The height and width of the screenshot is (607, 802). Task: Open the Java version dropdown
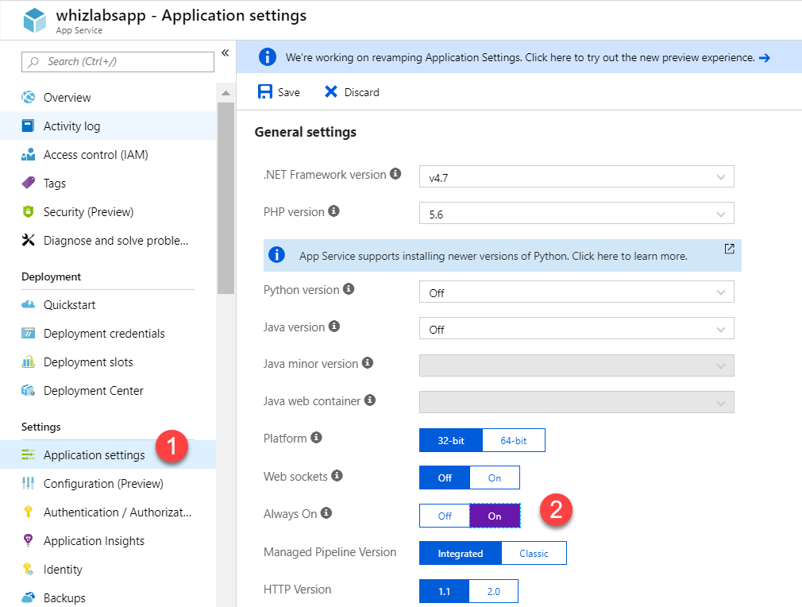[576, 329]
